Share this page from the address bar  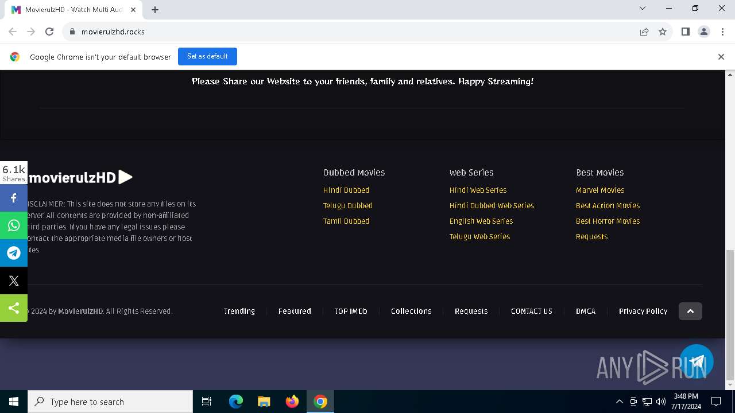pyautogui.click(x=644, y=32)
